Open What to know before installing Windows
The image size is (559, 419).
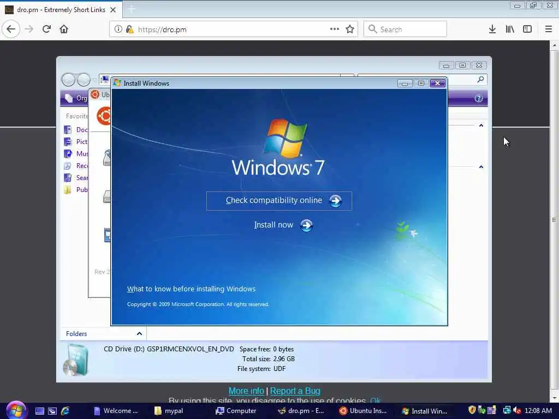[x=191, y=289]
